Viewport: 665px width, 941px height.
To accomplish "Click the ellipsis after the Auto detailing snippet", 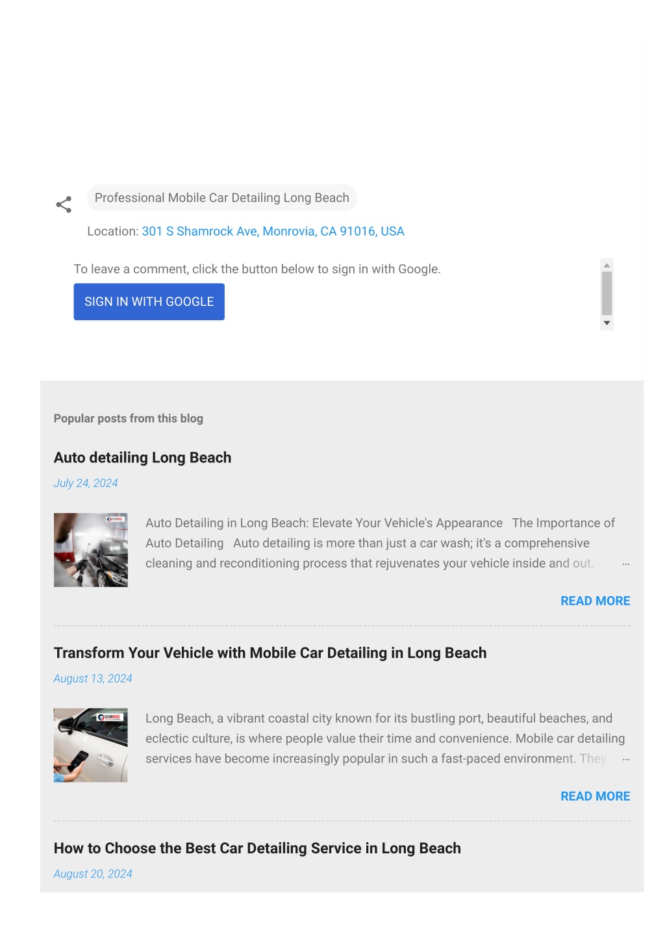I will point(625,564).
